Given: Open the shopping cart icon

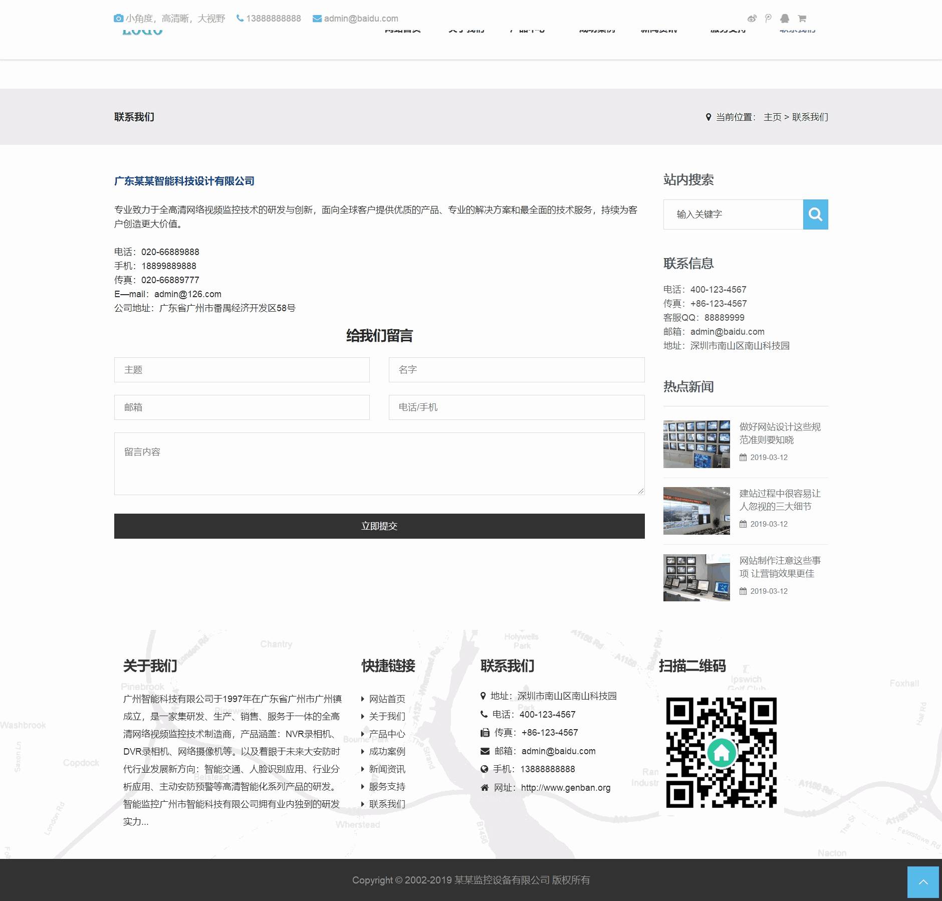Looking at the screenshot, I should pyautogui.click(x=802, y=19).
